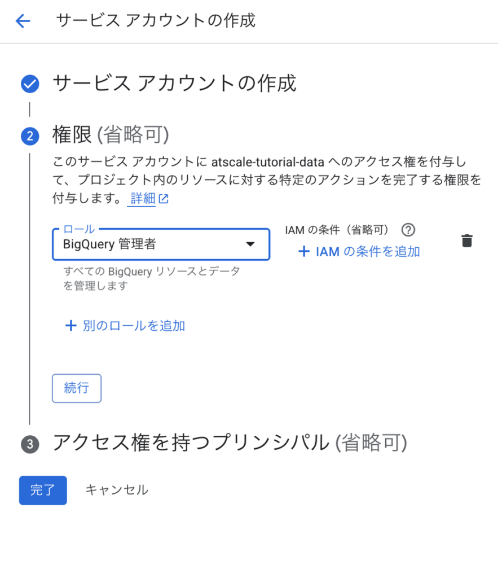Click the キャンセル button

pyautogui.click(x=117, y=490)
